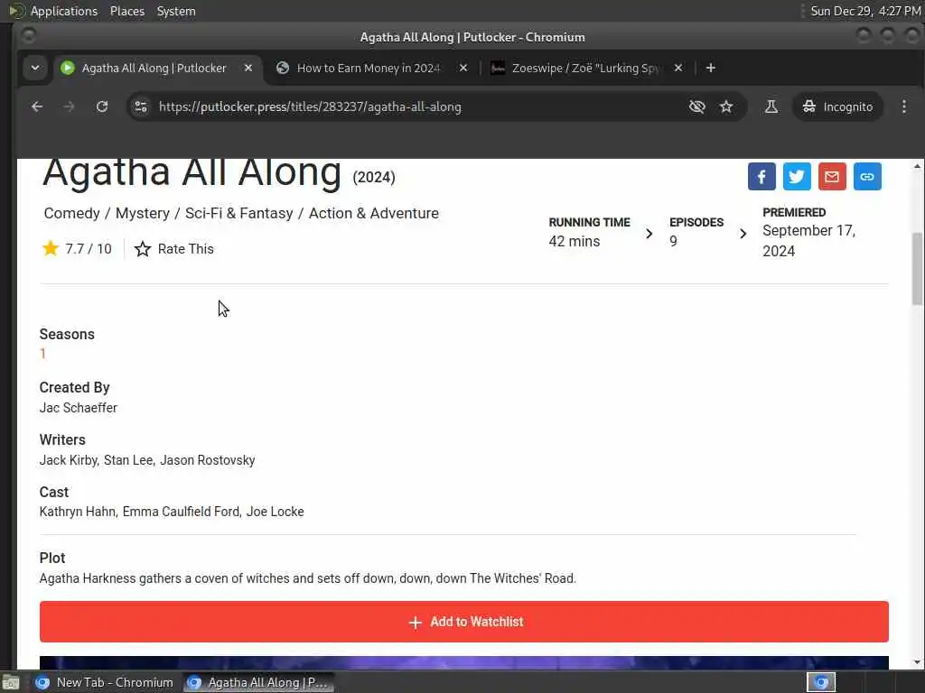This screenshot has height=693, width=925.
Task: Click the banner image below Watchlist button
Action: coord(463,662)
